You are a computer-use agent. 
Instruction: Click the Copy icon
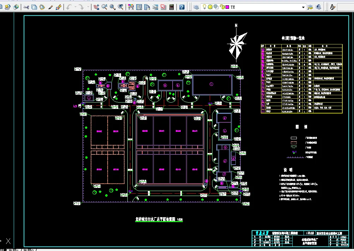tap(34, 7)
